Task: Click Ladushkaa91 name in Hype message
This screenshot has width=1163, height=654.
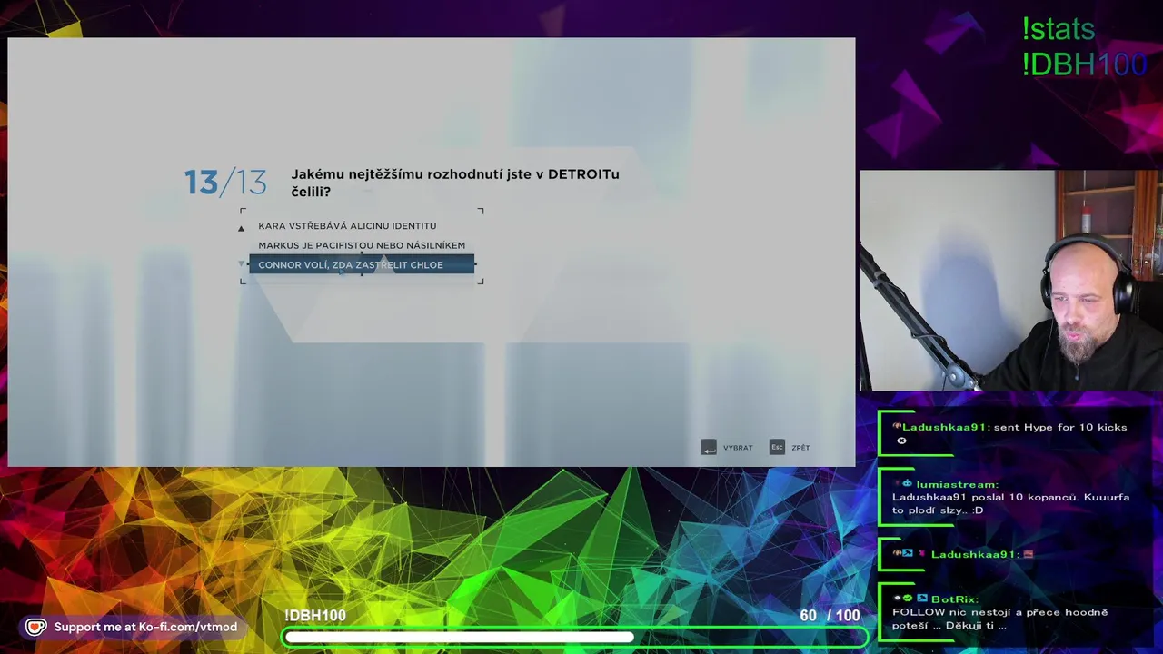Action: click(945, 427)
